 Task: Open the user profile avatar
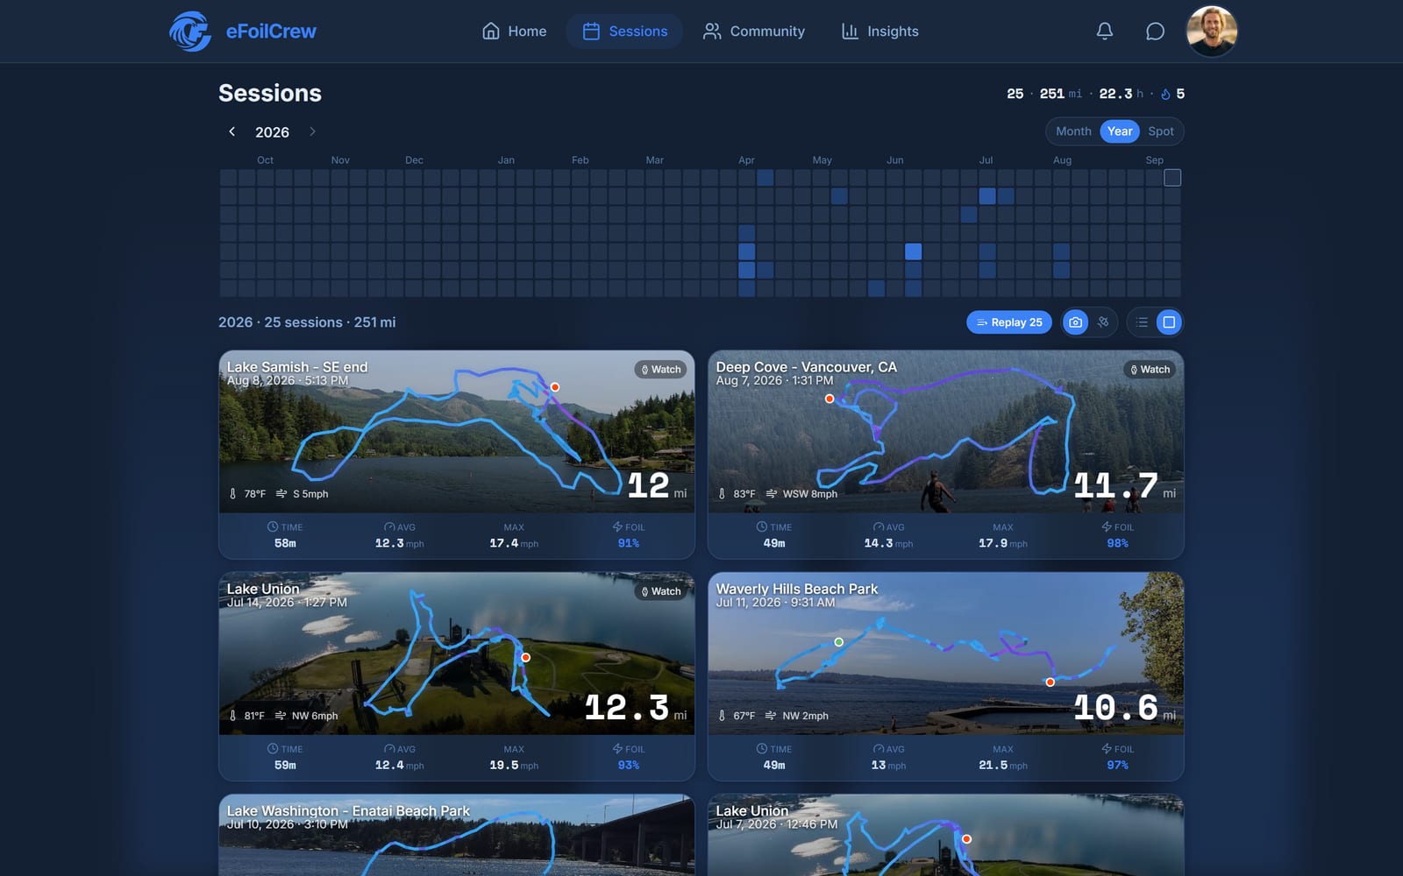pos(1211,32)
